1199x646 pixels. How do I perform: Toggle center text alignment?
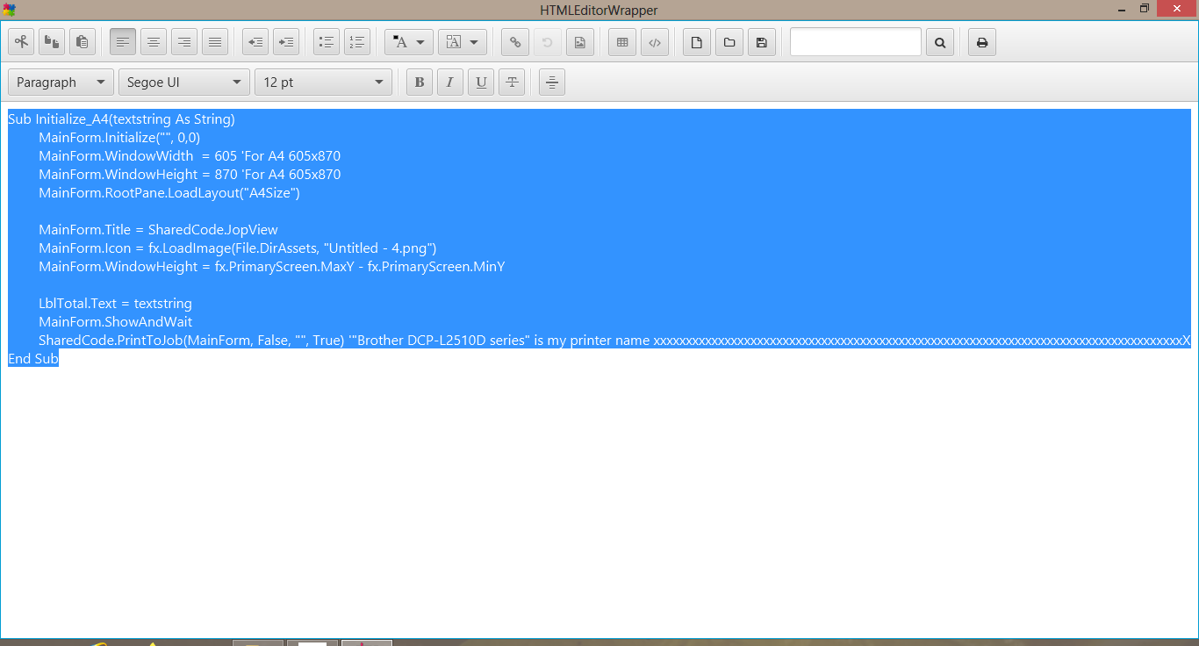(x=154, y=42)
